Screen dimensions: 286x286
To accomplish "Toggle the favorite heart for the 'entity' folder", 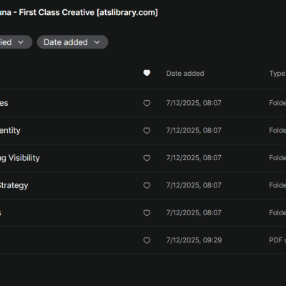I will coord(147,130).
